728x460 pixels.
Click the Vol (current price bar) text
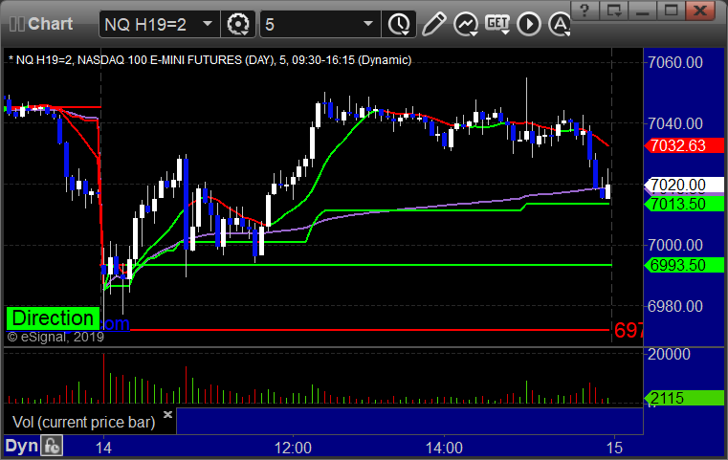tap(83, 422)
